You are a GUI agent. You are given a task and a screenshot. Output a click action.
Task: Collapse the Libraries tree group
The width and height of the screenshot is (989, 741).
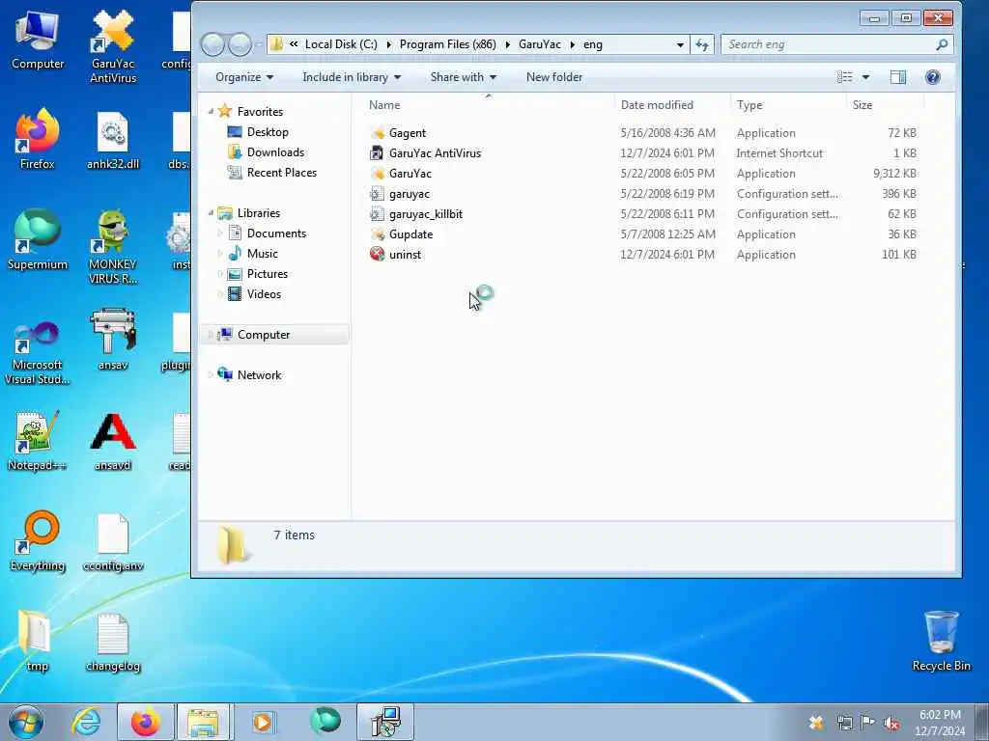click(211, 213)
